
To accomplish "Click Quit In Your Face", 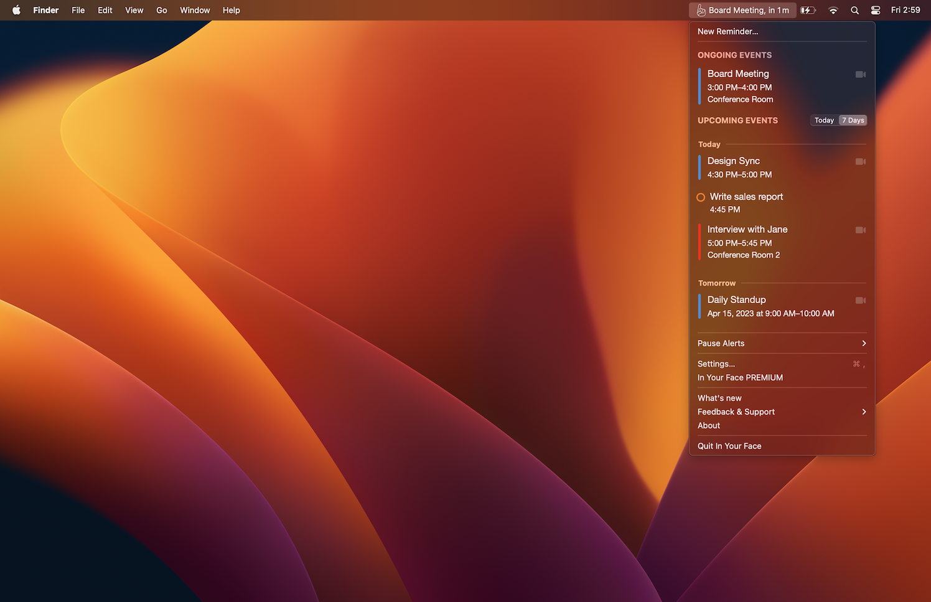I will tap(729, 446).
